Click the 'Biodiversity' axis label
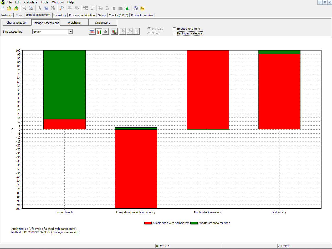 279,212
